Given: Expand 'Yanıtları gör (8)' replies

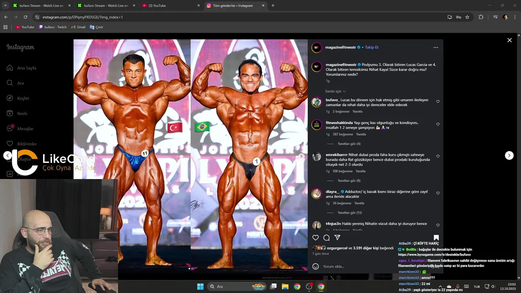Looking at the screenshot, I should tap(349, 181).
